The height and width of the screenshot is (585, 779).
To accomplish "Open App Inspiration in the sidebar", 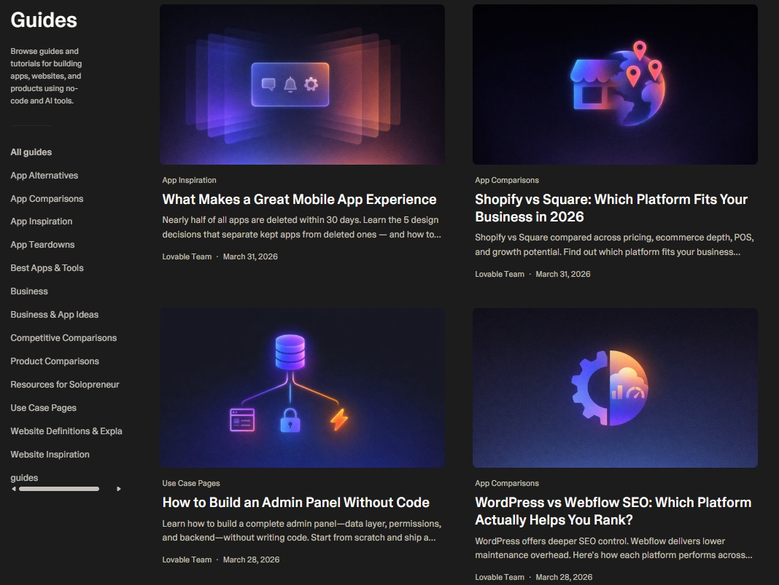I will pos(42,221).
